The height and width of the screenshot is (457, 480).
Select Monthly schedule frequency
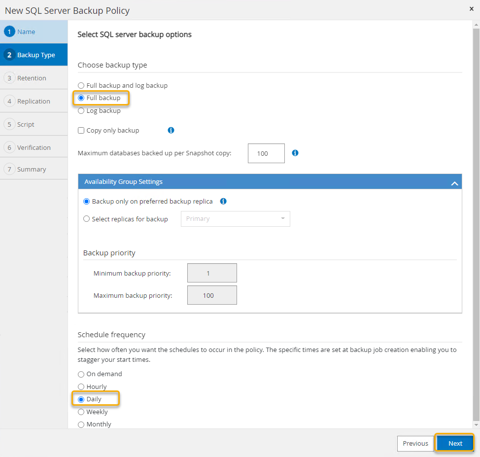pyautogui.click(x=80, y=424)
